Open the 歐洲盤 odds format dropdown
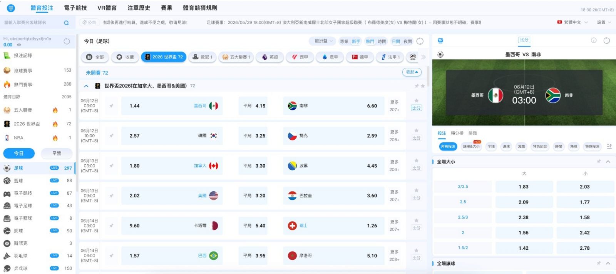The height and width of the screenshot is (274, 616). click(323, 41)
